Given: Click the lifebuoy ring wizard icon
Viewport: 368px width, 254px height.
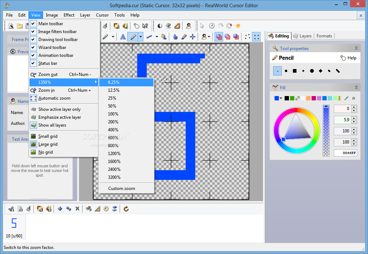Looking at the screenshot, I should pyautogui.click(x=229, y=26).
